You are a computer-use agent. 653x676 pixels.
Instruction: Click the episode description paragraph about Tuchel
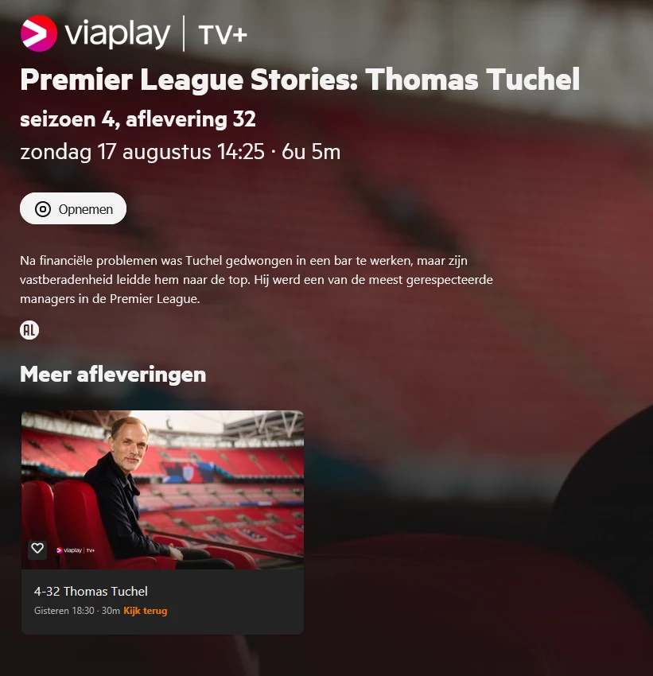256,279
